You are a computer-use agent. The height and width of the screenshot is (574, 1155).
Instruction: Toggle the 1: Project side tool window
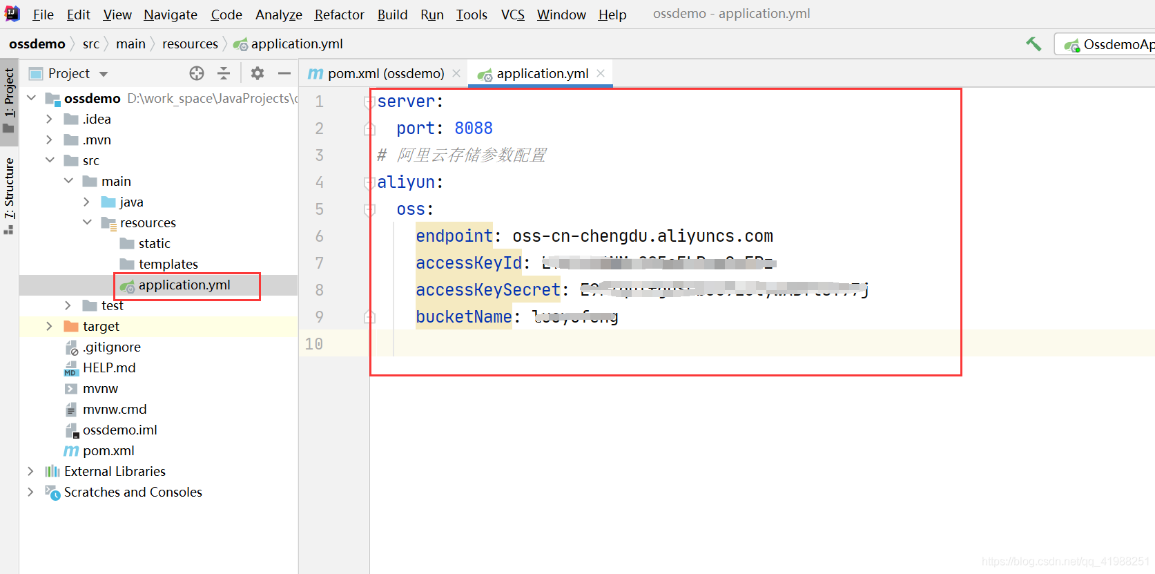(x=9, y=101)
